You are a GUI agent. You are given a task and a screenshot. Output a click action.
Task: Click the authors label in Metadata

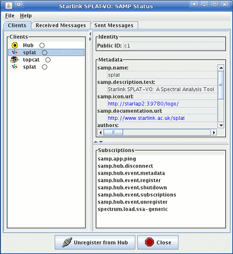(108, 125)
